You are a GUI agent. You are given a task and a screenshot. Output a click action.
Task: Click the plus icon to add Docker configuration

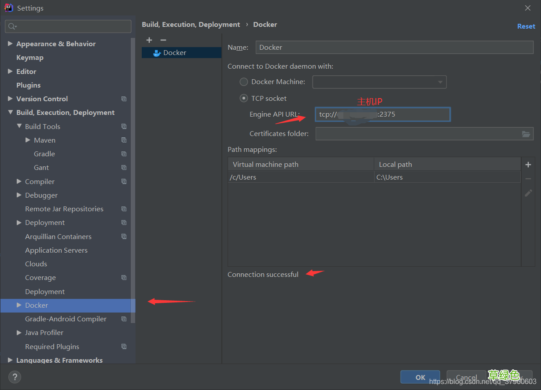pos(149,40)
